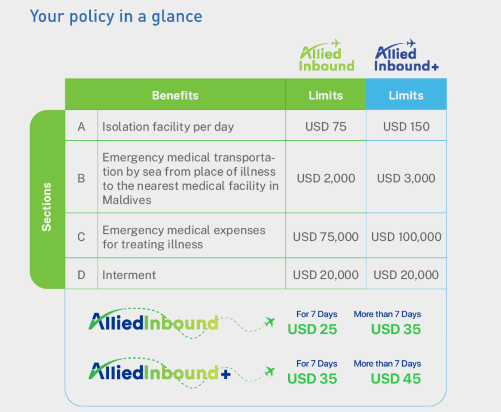Screen dimensions: 501x412
Task: Click the USD 45 more-than-7-days price
Action: point(396,379)
